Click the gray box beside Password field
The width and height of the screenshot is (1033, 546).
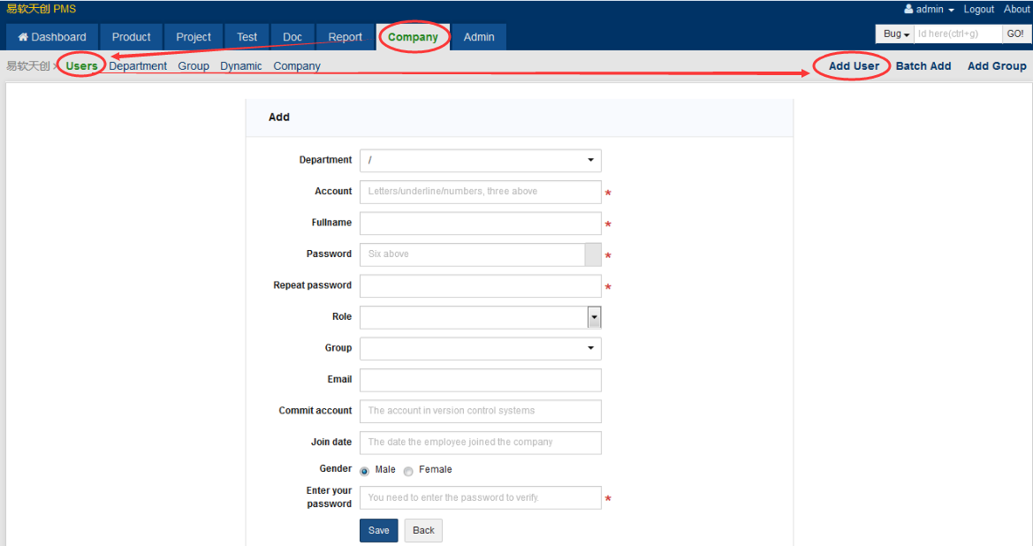593,254
